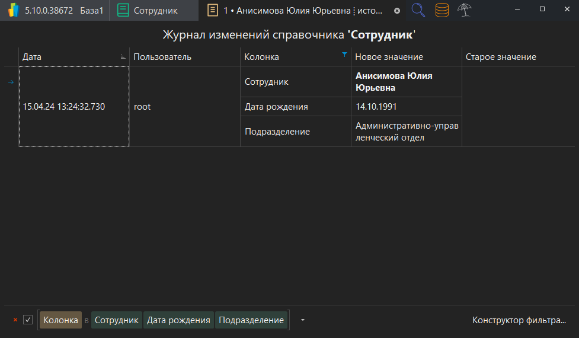The height and width of the screenshot is (338, 579).
Task: Select the root user cell
Action: click(x=185, y=106)
